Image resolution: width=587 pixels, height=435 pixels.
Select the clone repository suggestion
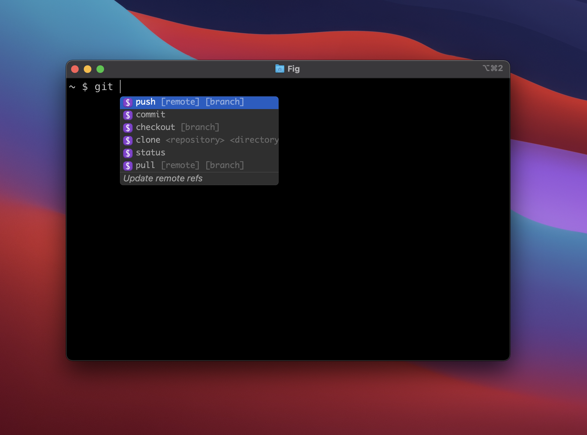point(199,140)
